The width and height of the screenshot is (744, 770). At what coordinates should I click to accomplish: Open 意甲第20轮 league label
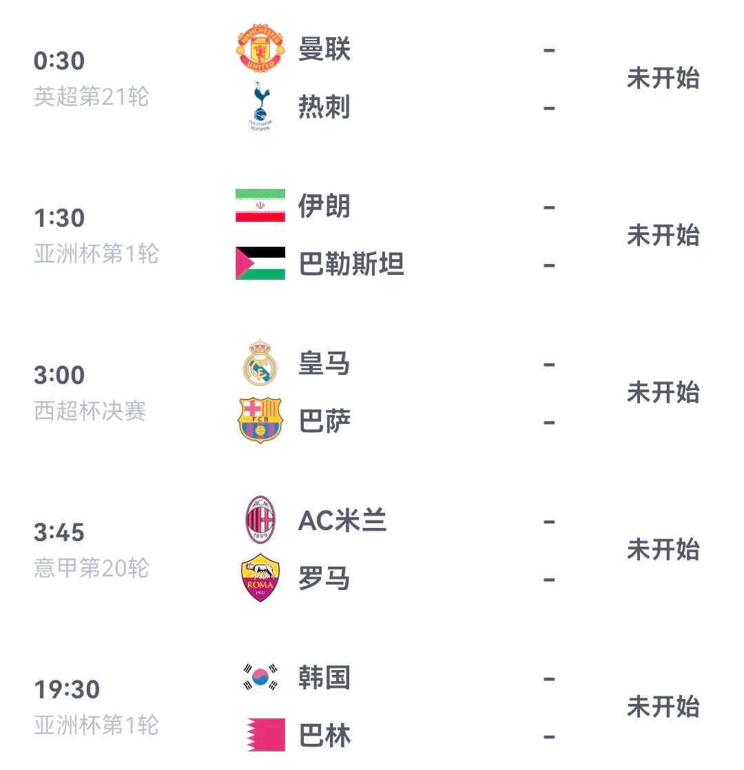point(92,568)
